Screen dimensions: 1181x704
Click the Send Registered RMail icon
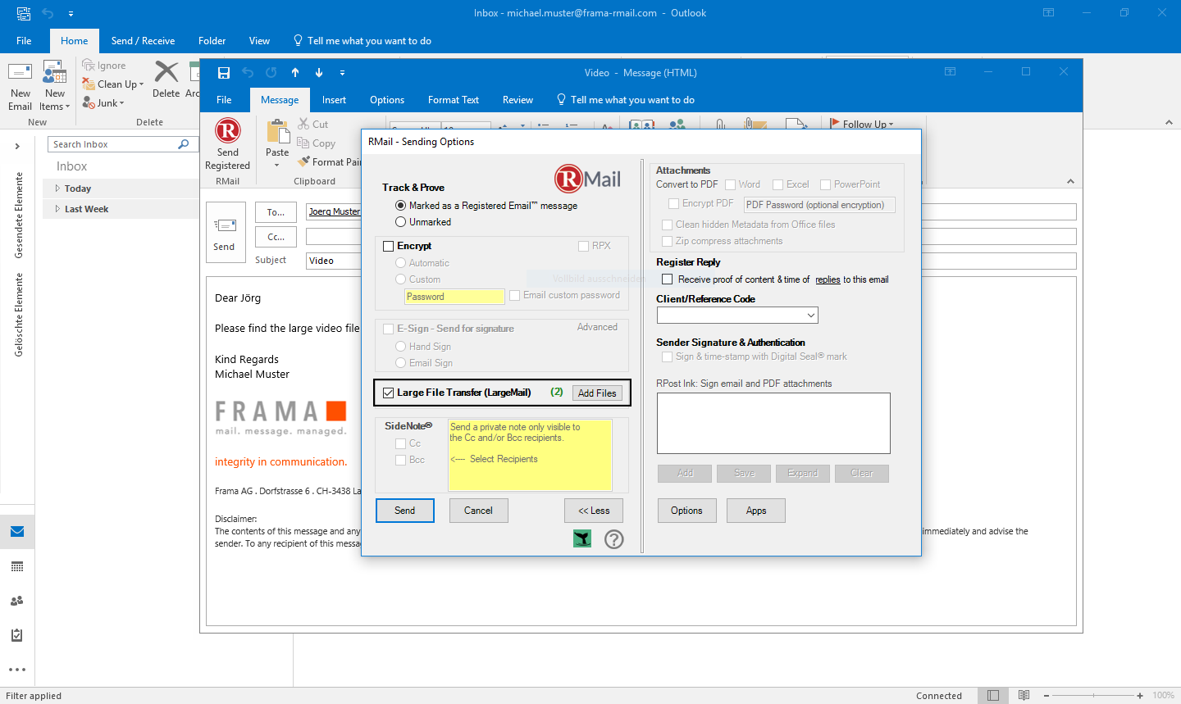pos(228,131)
